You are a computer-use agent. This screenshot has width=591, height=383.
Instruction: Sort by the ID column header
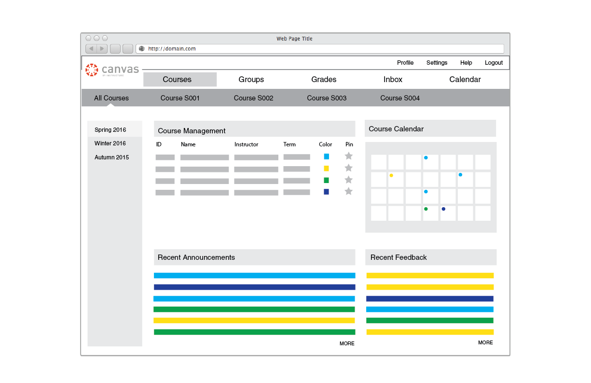(159, 144)
